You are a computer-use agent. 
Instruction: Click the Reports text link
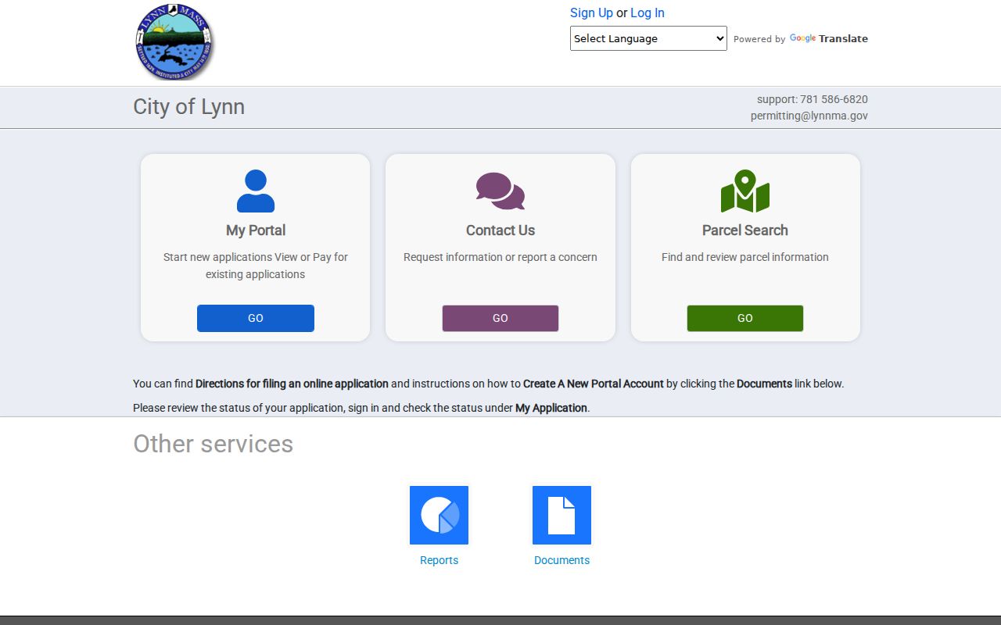click(x=439, y=560)
